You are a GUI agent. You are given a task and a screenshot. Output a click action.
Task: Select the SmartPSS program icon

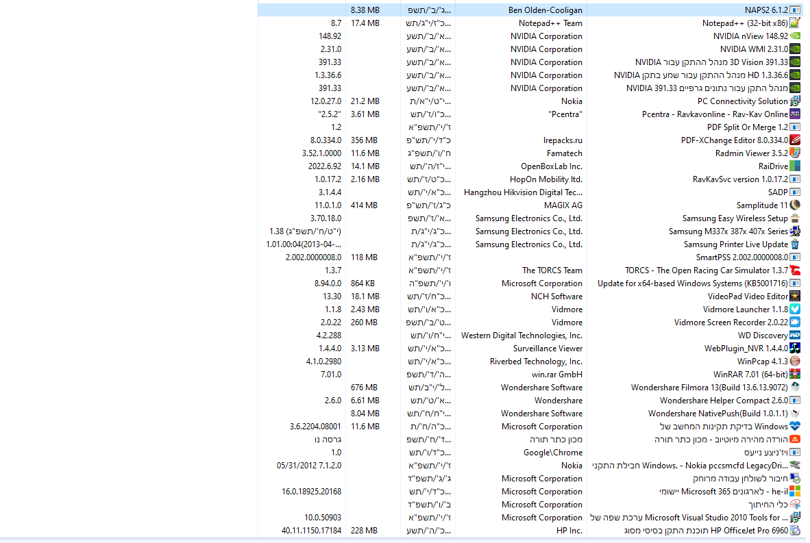pos(795,257)
